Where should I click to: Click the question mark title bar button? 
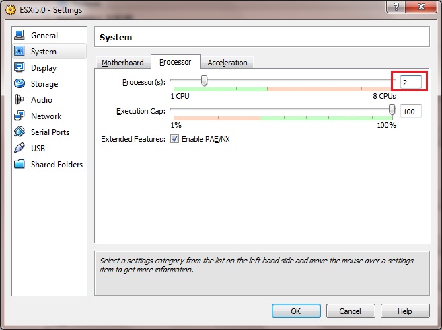396,7
